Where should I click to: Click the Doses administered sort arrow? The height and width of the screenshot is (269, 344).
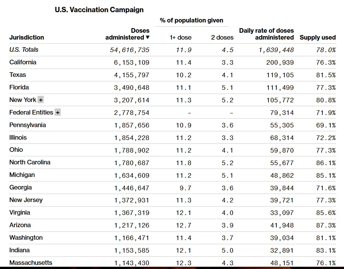[148, 37]
